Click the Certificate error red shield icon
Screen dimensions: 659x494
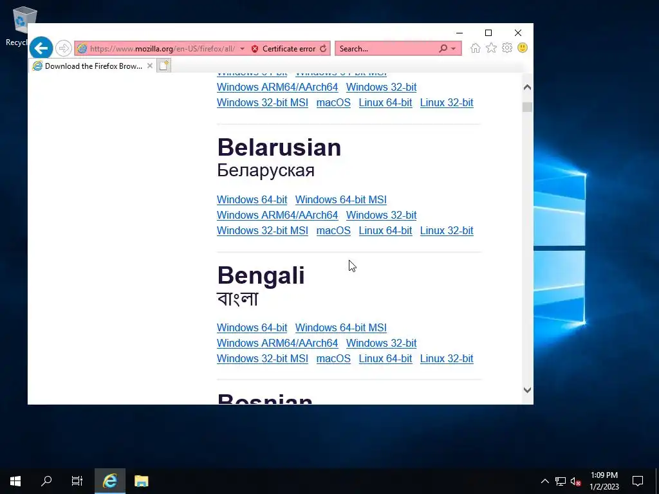(x=255, y=49)
